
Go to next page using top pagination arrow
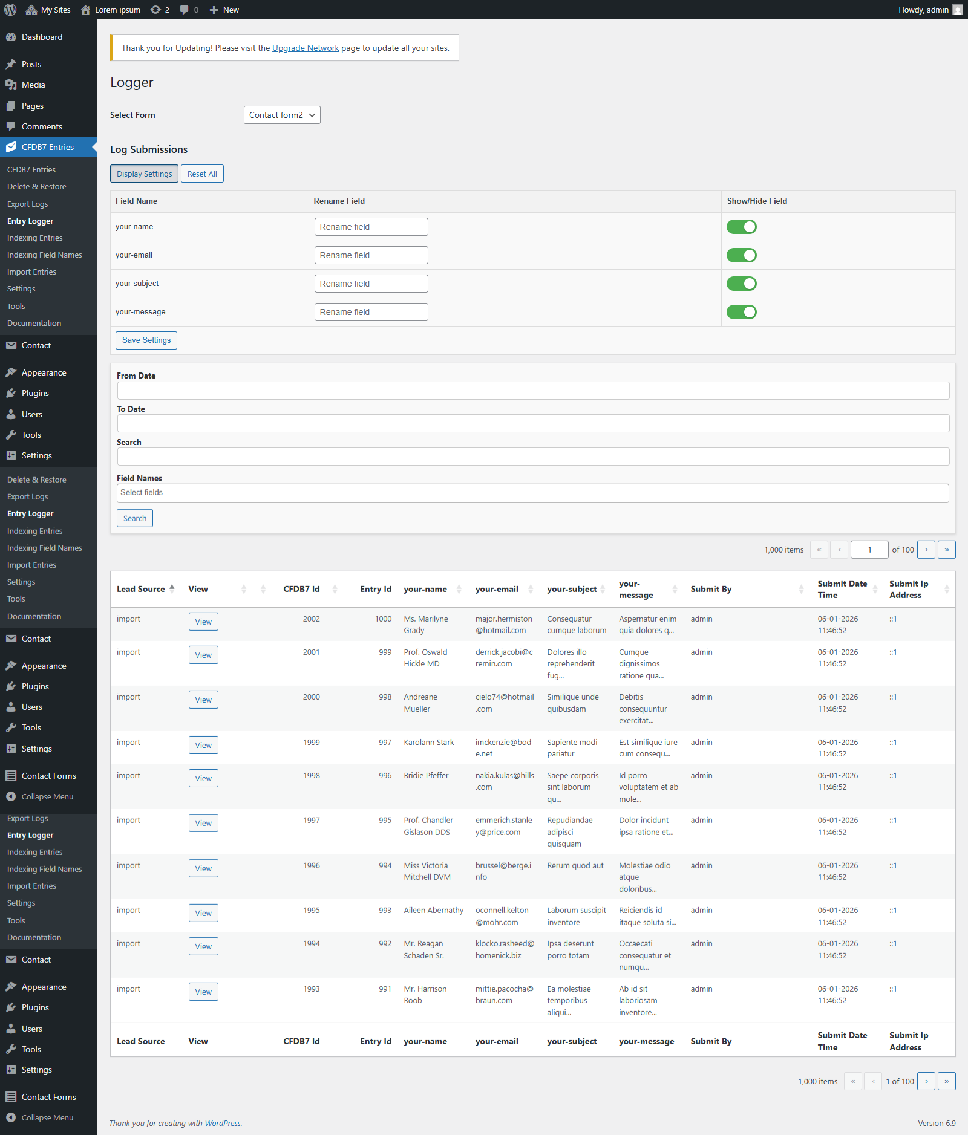(x=926, y=550)
